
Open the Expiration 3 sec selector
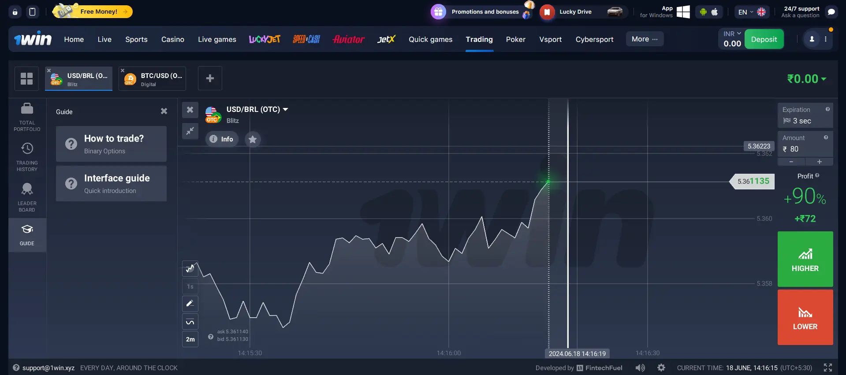[805, 115]
